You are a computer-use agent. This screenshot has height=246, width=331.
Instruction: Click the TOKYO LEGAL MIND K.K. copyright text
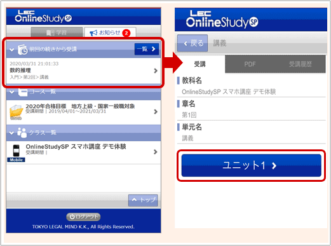tap(83, 227)
